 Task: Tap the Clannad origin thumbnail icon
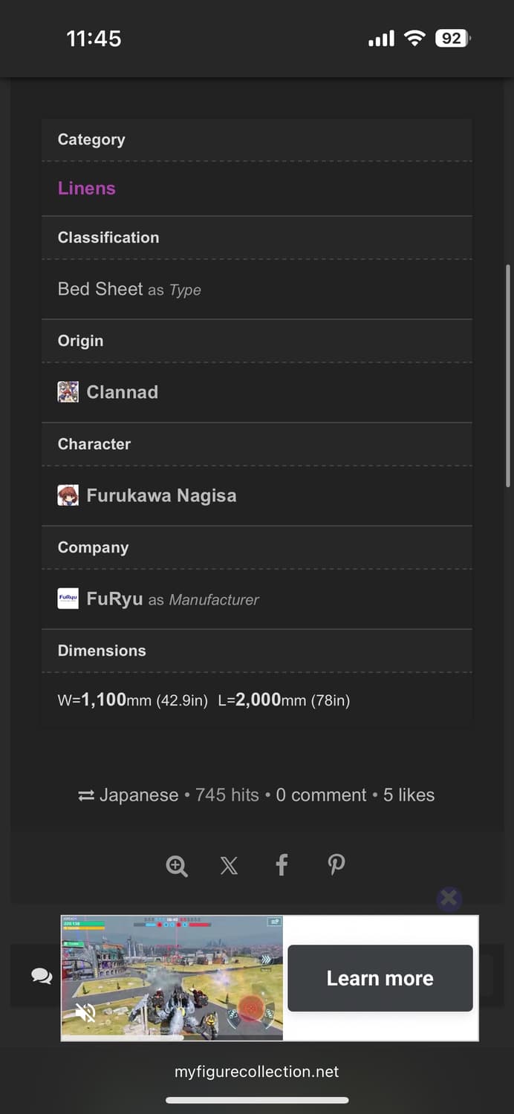click(x=68, y=392)
